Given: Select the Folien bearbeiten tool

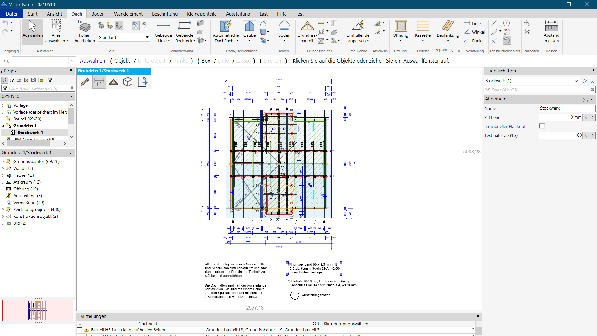Looking at the screenshot, I should [85, 32].
